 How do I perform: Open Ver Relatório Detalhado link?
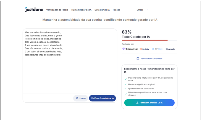(151, 59)
